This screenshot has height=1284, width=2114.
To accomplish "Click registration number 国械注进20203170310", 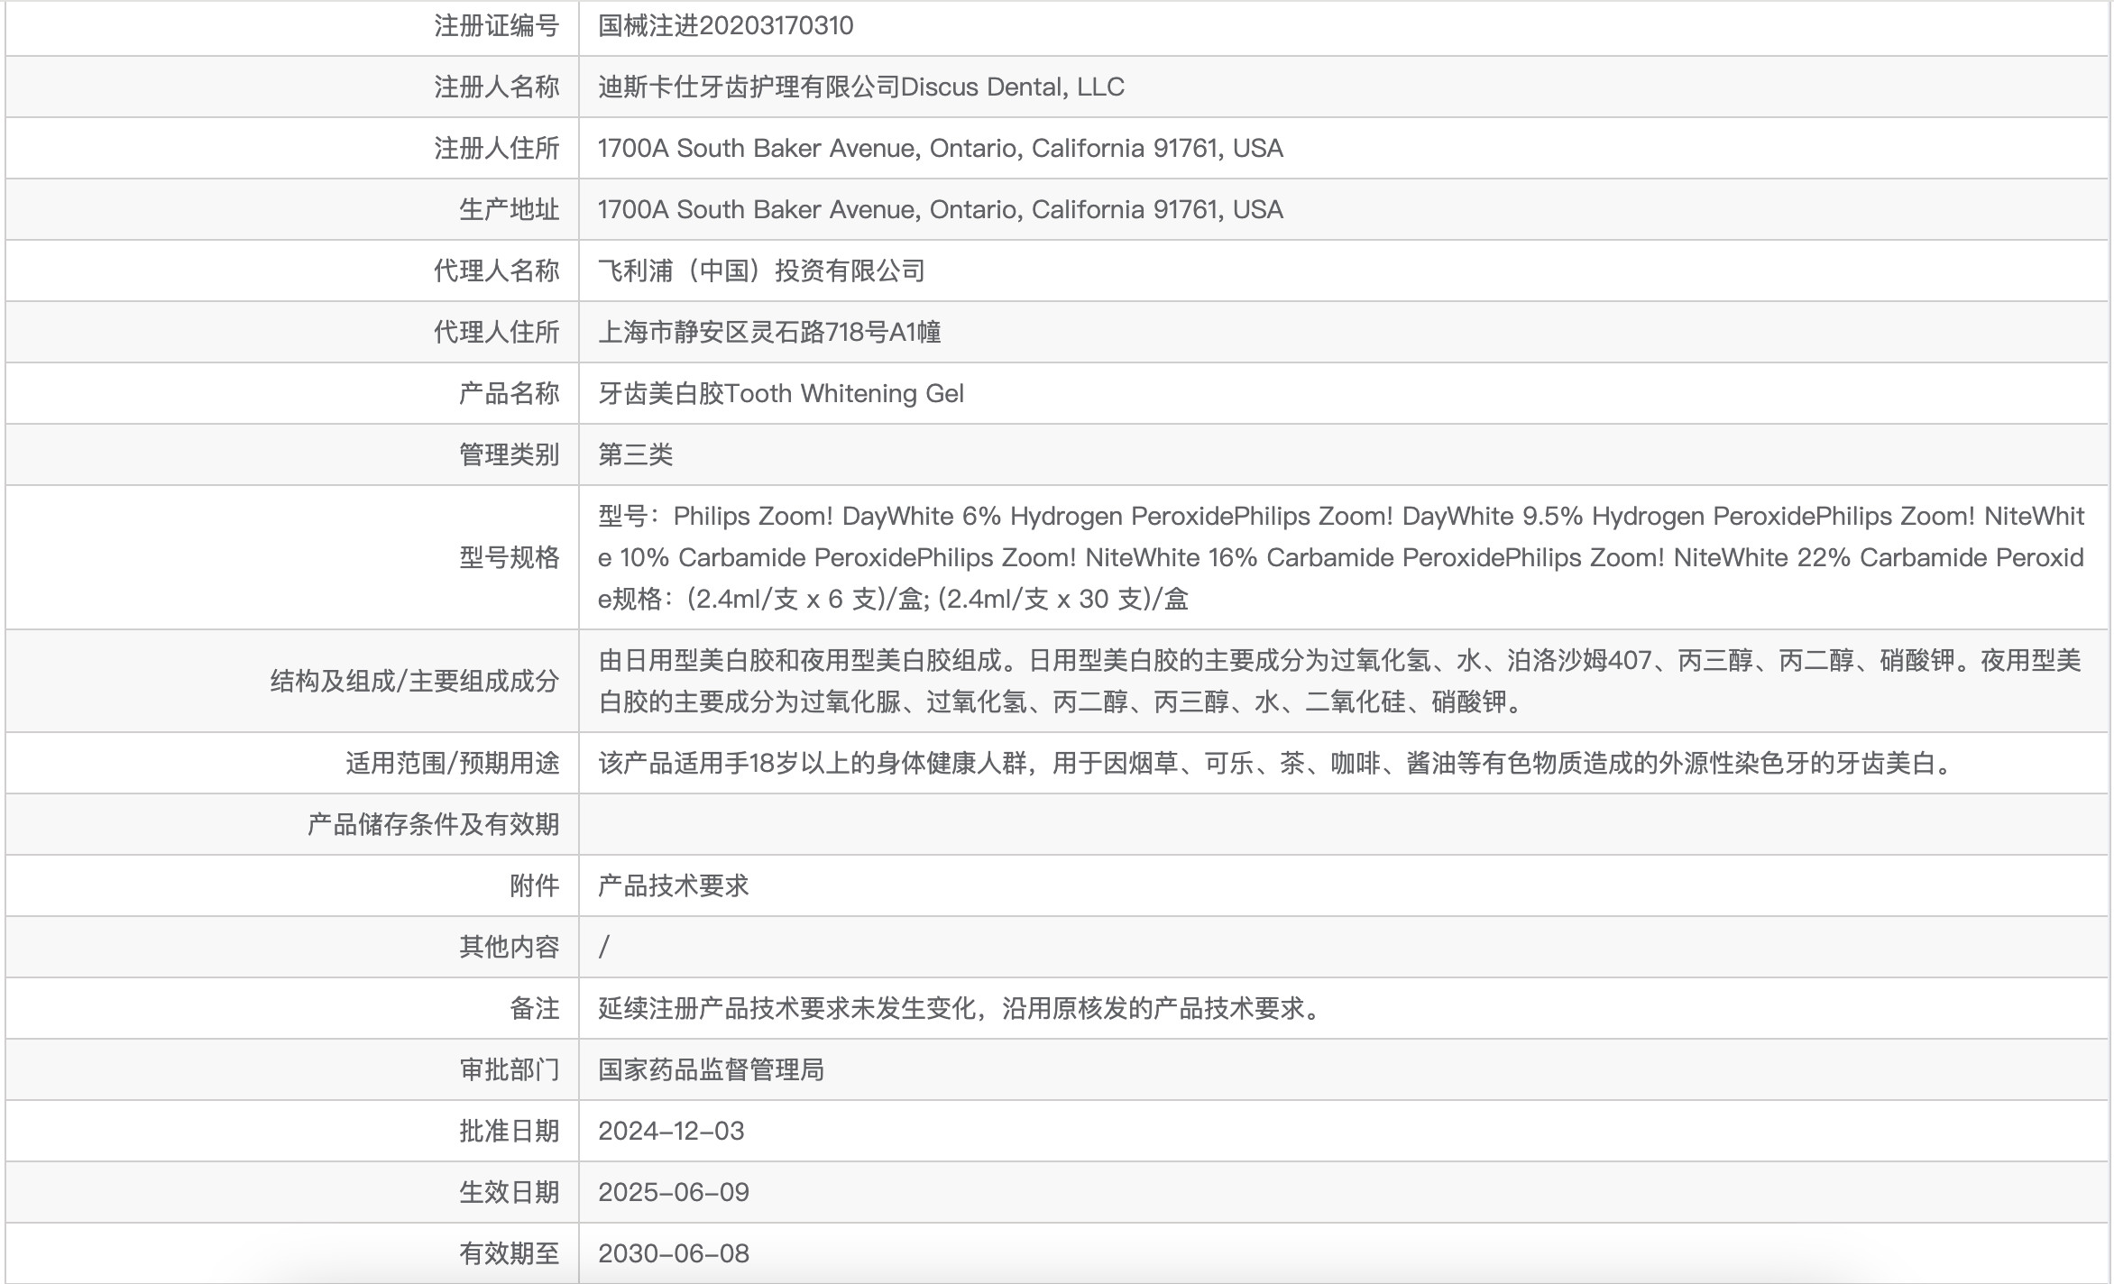I will pos(725,26).
